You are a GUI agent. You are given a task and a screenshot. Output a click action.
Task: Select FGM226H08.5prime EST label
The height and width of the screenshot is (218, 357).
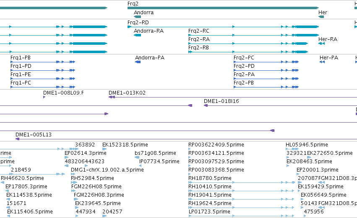(96, 187)
